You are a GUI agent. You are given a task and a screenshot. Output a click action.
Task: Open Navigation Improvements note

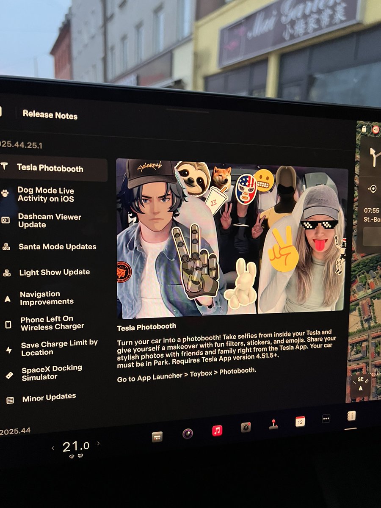[47, 298]
